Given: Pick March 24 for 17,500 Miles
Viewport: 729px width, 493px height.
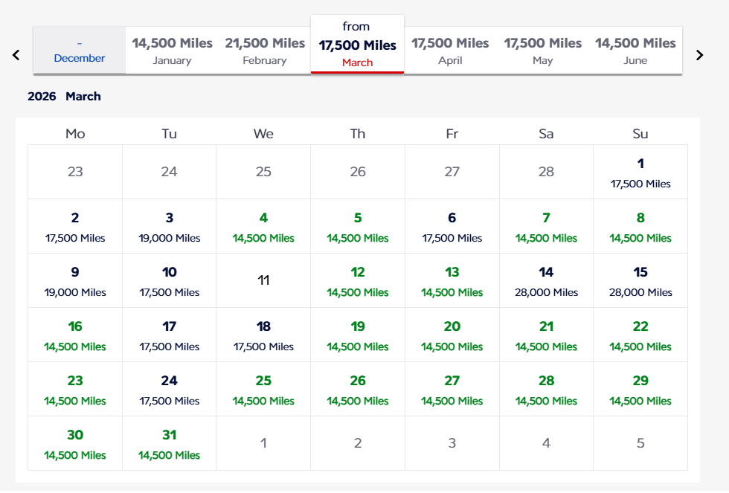Looking at the screenshot, I should point(169,390).
